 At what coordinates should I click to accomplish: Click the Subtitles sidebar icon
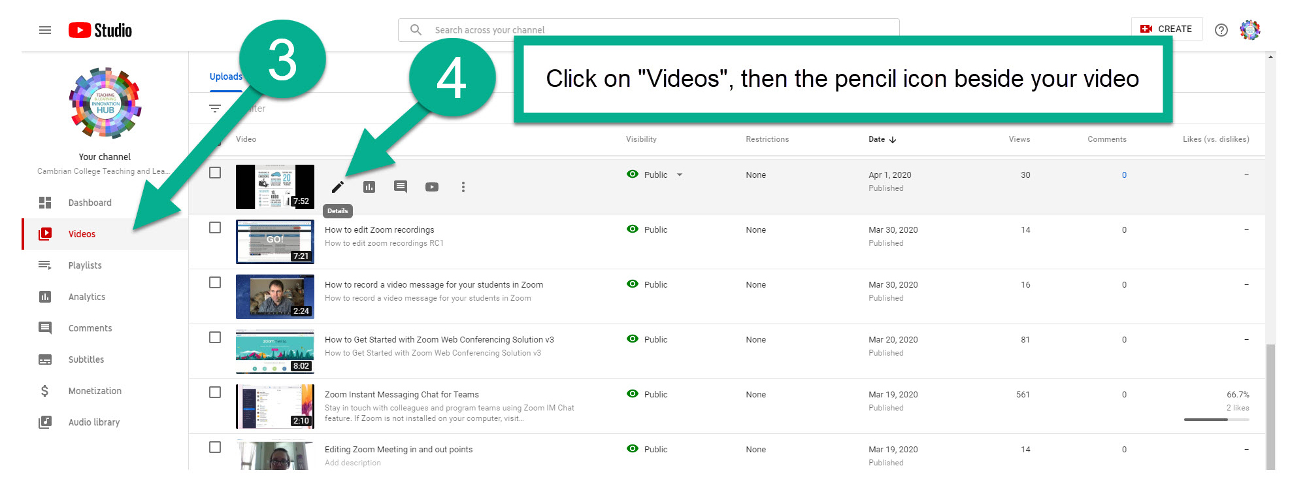click(45, 360)
